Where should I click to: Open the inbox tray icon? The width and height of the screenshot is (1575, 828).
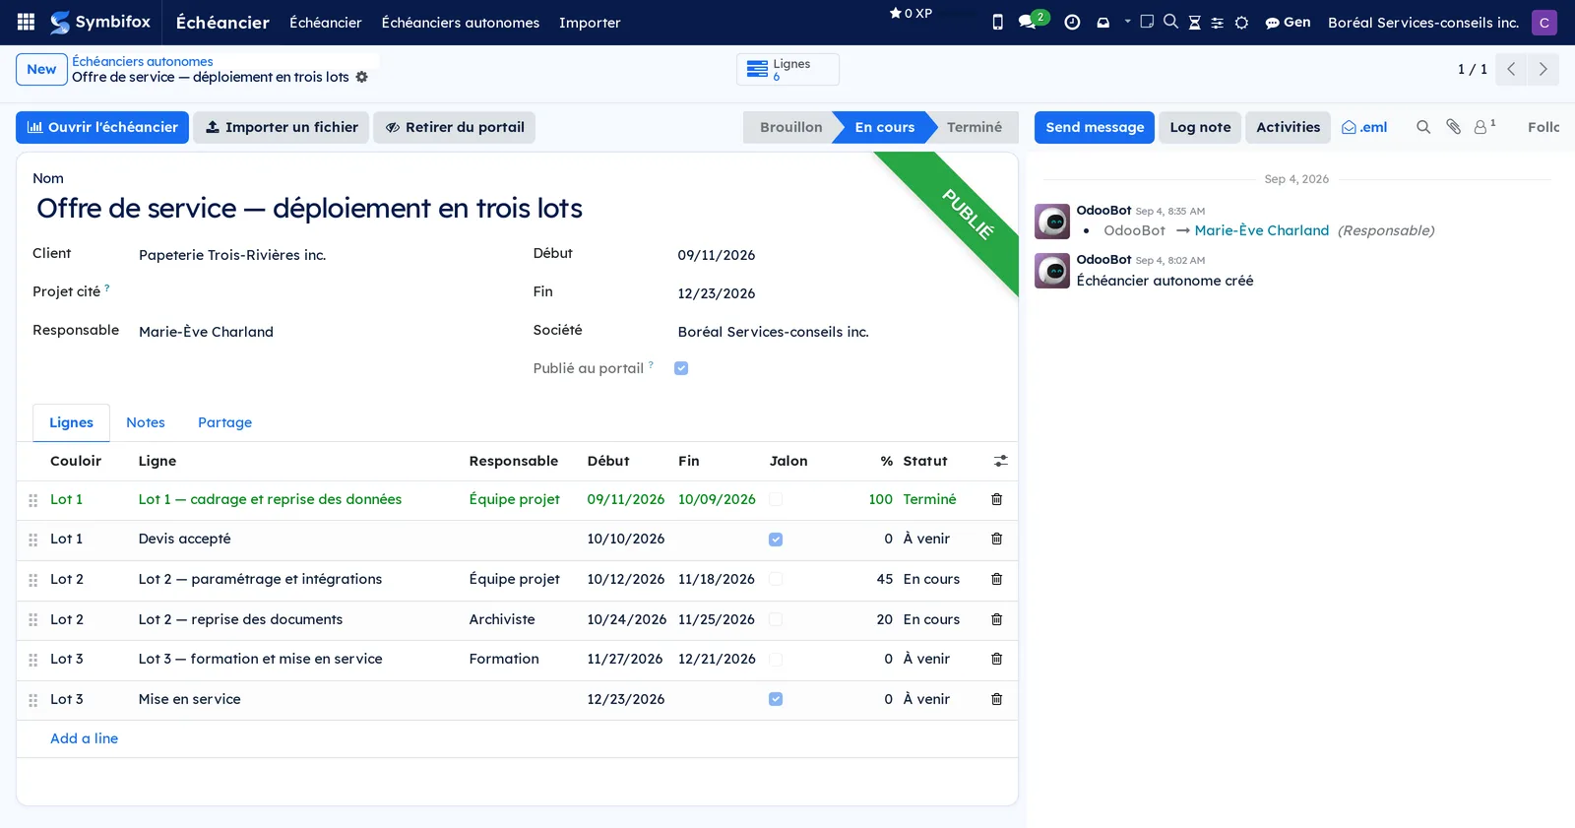pos(1102,22)
